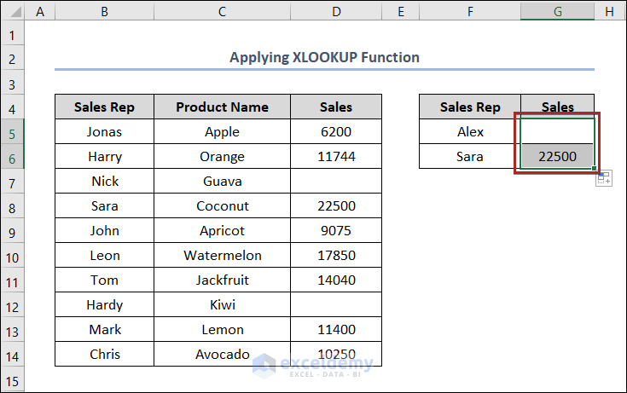Select the empty Sales cell for Kiwi
Viewport: 627px width, 393px height.
(x=336, y=305)
